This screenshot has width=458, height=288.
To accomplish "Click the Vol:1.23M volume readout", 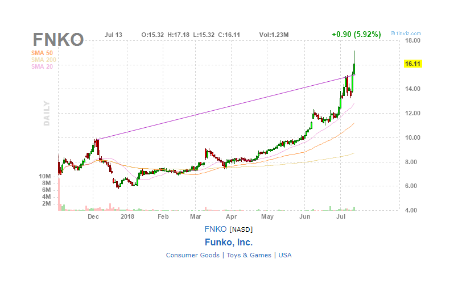I will coord(274,35).
